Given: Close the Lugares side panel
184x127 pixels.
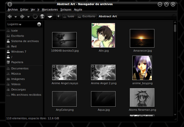Looking at the screenshot, I should tap(39, 24).
